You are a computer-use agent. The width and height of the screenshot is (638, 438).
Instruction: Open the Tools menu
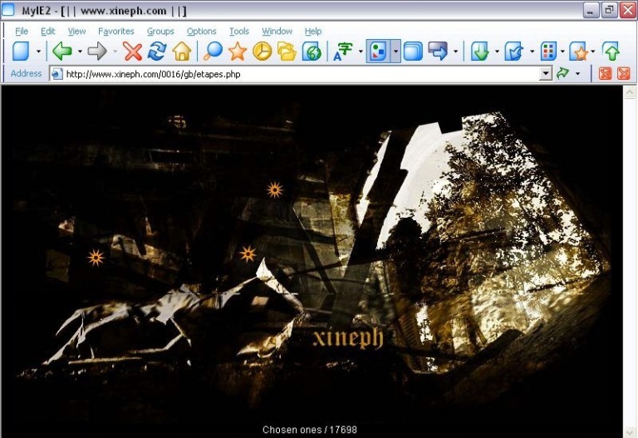coord(238,31)
